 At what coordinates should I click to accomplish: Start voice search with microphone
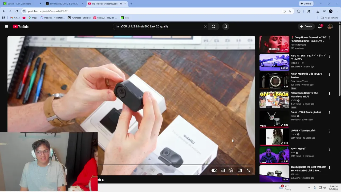click(226, 26)
